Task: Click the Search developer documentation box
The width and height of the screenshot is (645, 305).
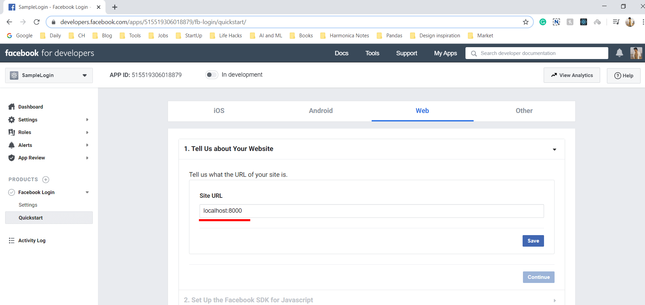Action: [x=537, y=53]
